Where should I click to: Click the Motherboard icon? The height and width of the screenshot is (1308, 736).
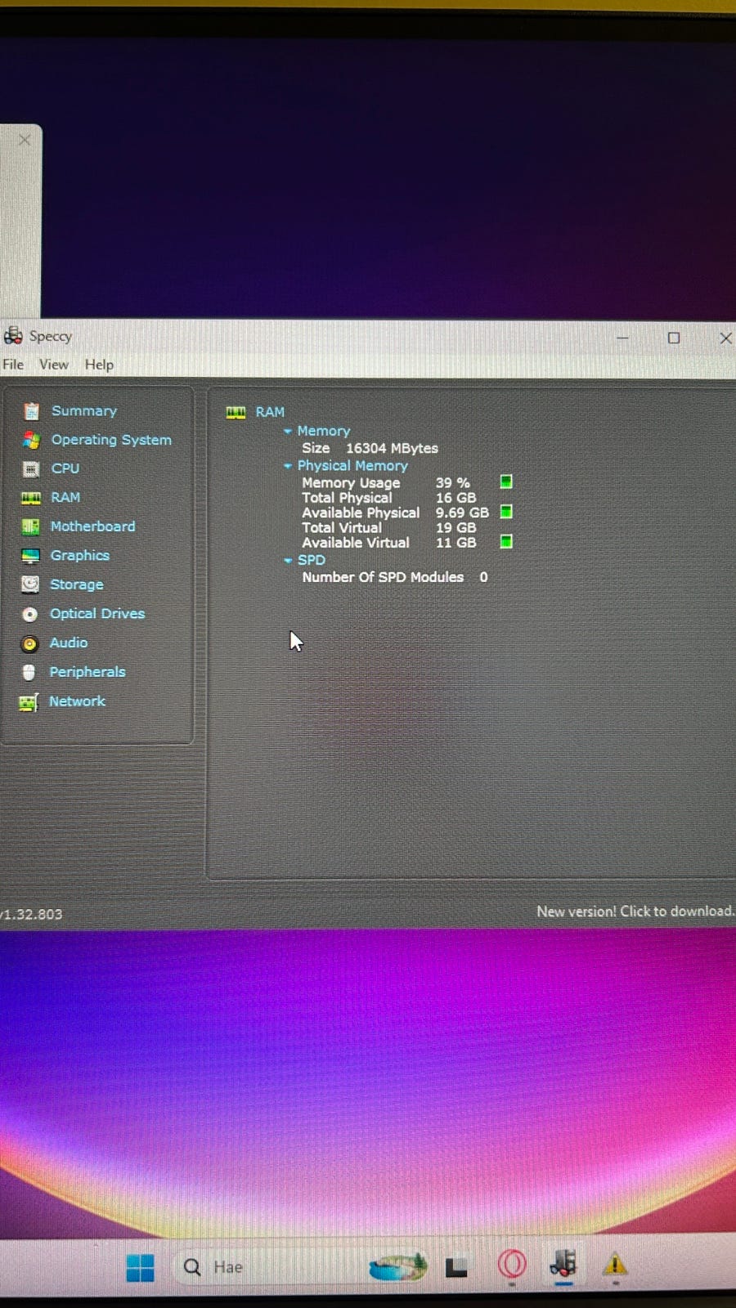[30, 526]
